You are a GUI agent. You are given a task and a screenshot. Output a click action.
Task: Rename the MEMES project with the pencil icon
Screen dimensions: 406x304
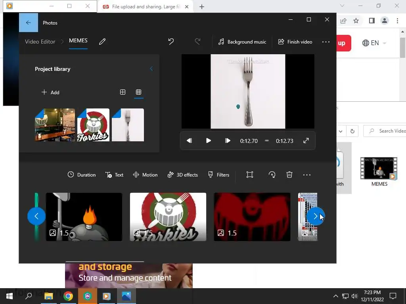(x=102, y=41)
